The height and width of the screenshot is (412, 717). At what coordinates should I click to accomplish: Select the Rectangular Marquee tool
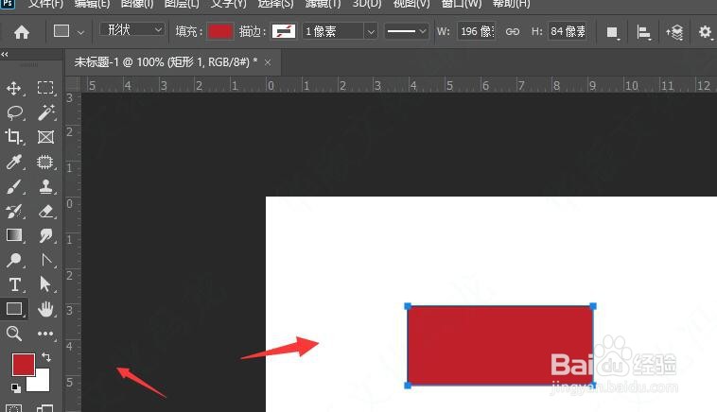[45, 88]
